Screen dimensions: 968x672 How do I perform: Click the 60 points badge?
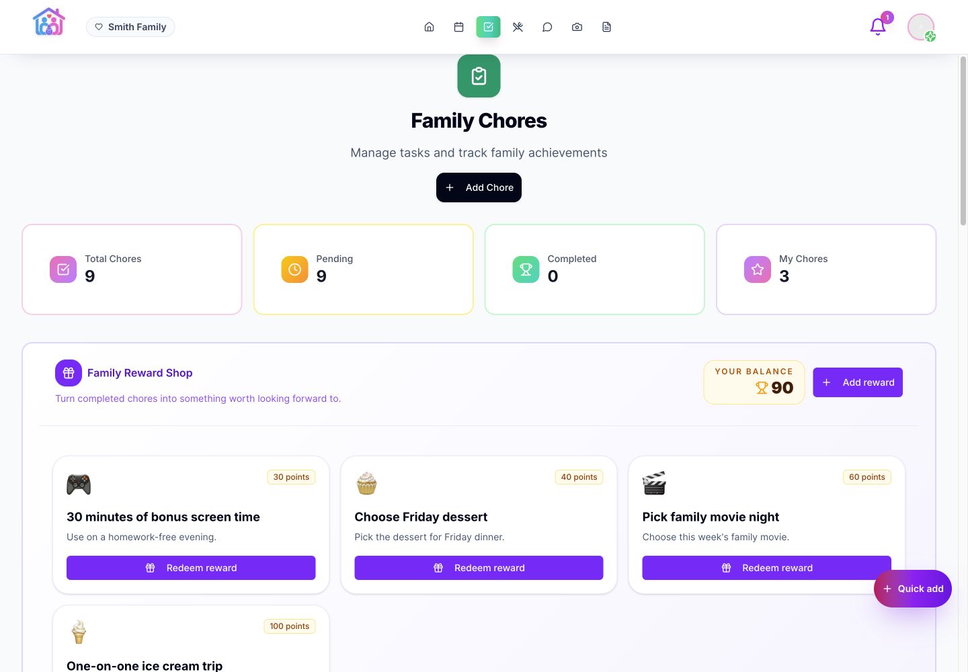click(866, 477)
